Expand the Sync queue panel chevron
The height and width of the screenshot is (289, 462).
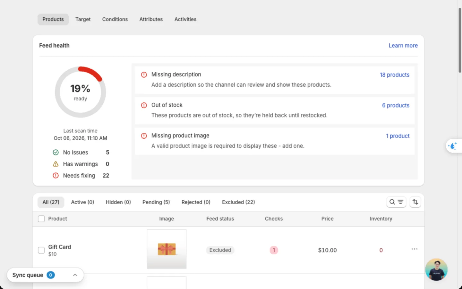pyautogui.click(x=75, y=275)
